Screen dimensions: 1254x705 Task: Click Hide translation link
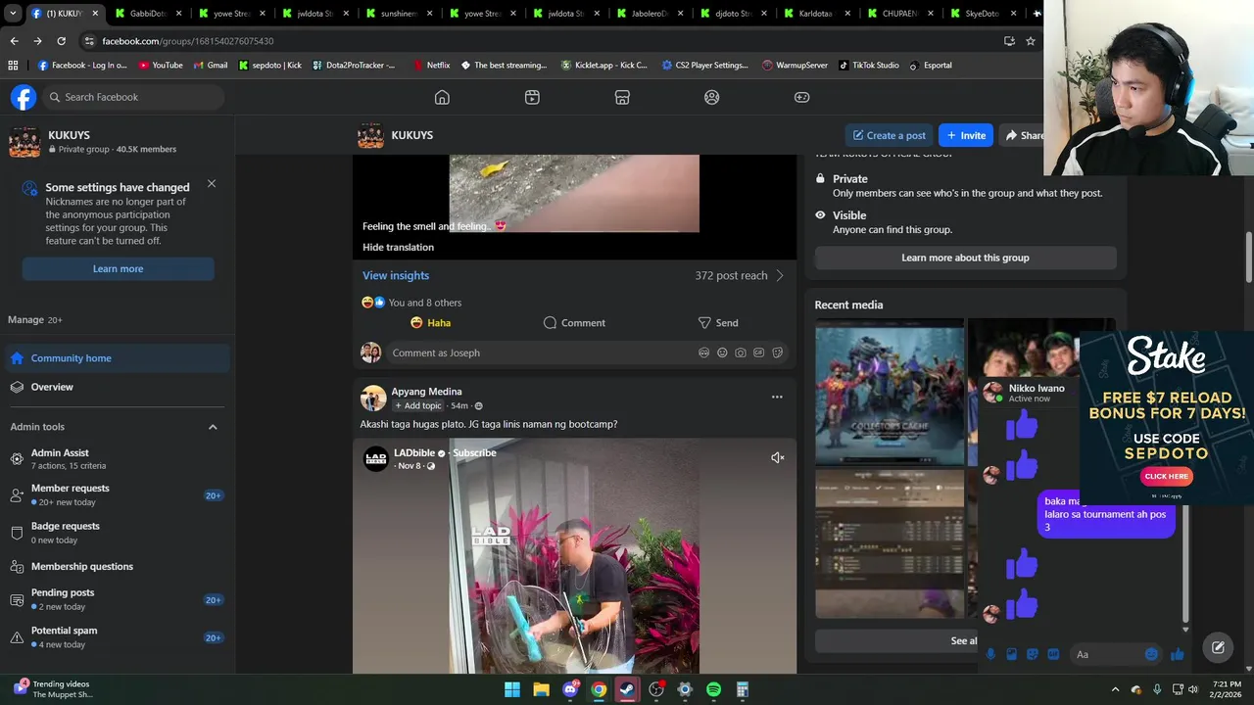click(x=398, y=247)
